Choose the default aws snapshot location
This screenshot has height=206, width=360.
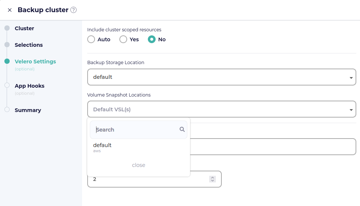coord(139,148)
